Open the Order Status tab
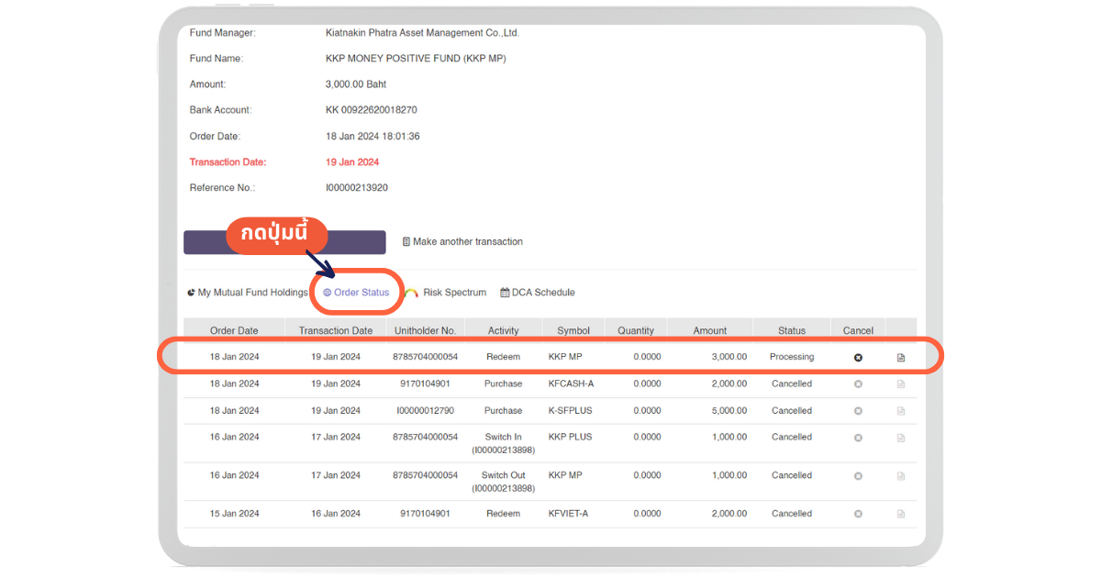Viewport: 1101px width, 578px height. tap(356, 293)
